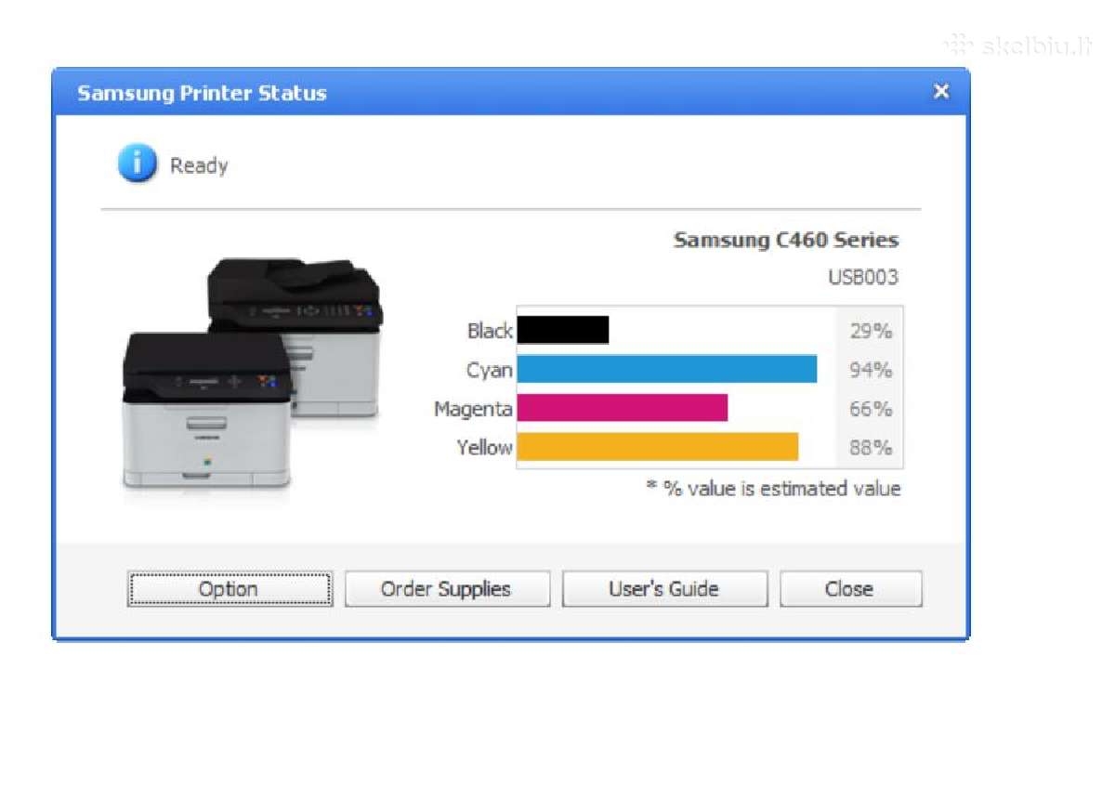
Task: Click the 'Cyan' toner label
Action: coord(489,370)
